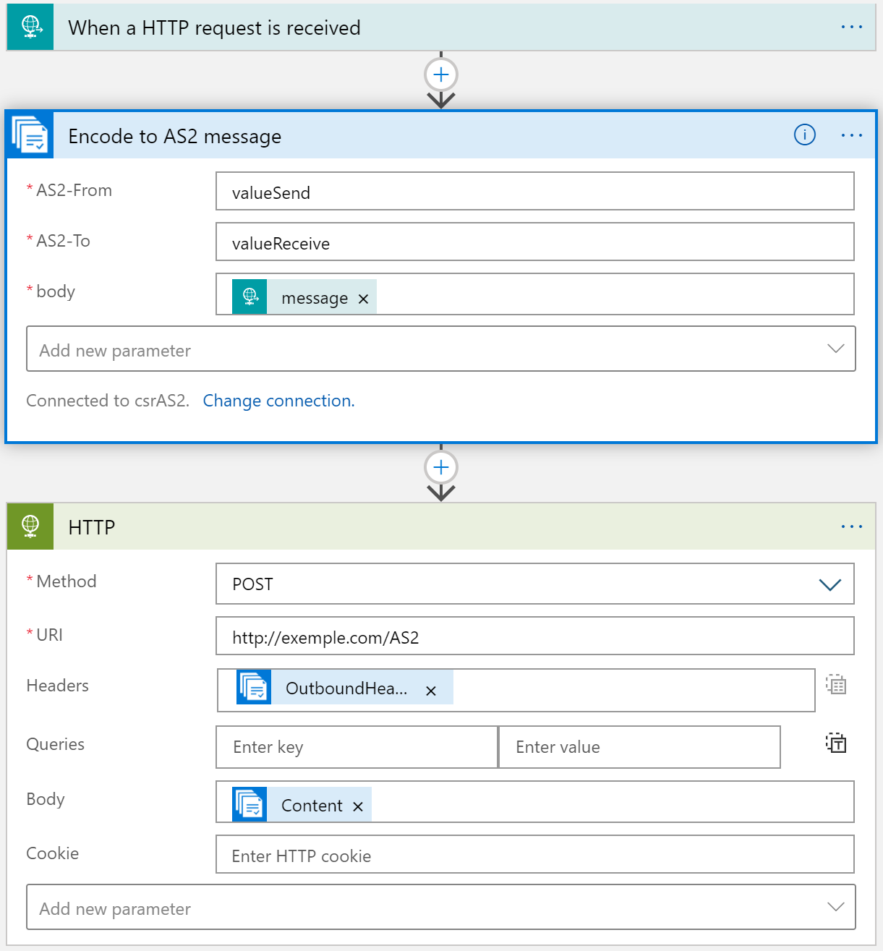Click the HTTP request trigger icon
This screenshot has height=951, width=883.
coord(30,27)
